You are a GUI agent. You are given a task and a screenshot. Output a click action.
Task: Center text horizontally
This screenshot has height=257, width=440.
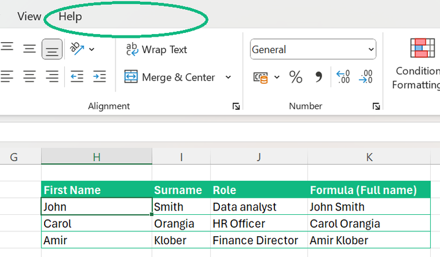point(29,76)
